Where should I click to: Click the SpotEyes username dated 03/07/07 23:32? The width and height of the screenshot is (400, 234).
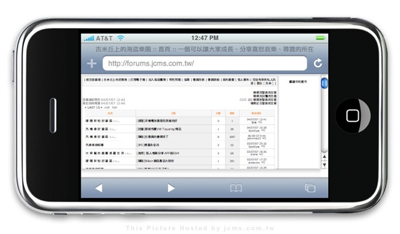pos(254,147)
